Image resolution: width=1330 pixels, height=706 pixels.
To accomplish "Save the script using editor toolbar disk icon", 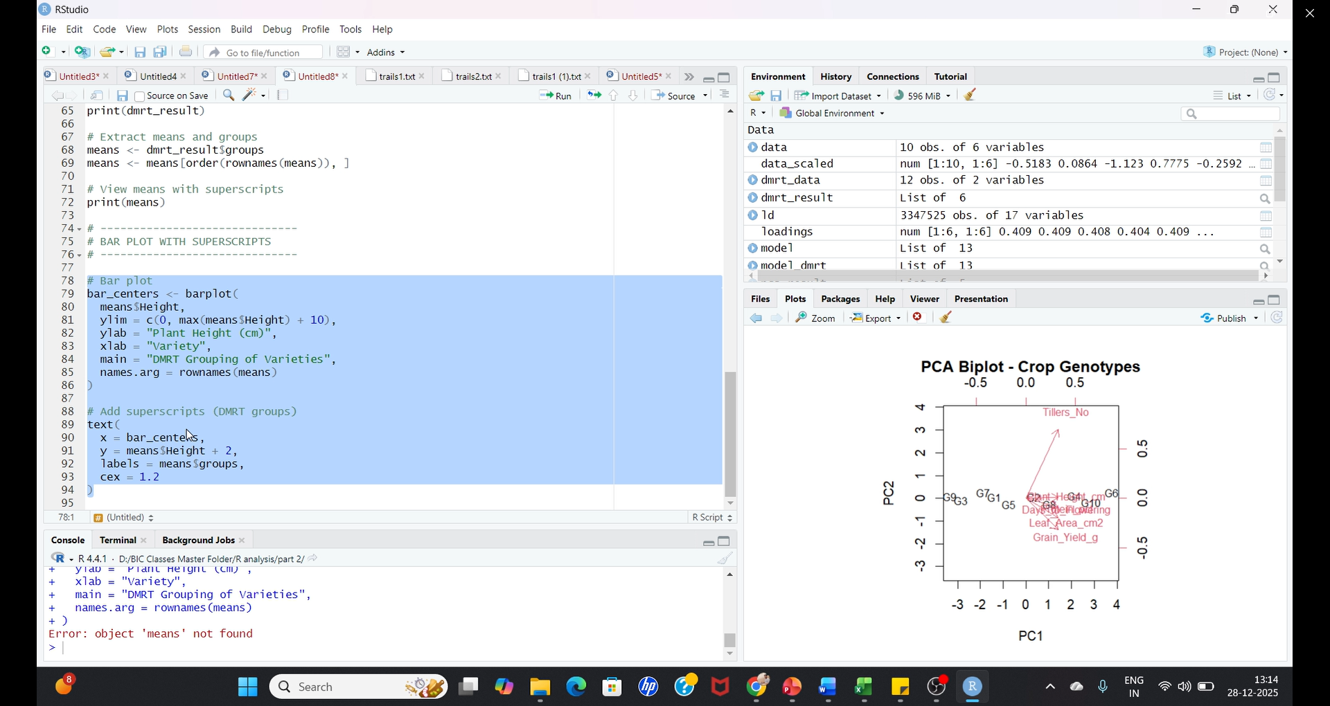I will pyautogui.click(x=122, y=96).
